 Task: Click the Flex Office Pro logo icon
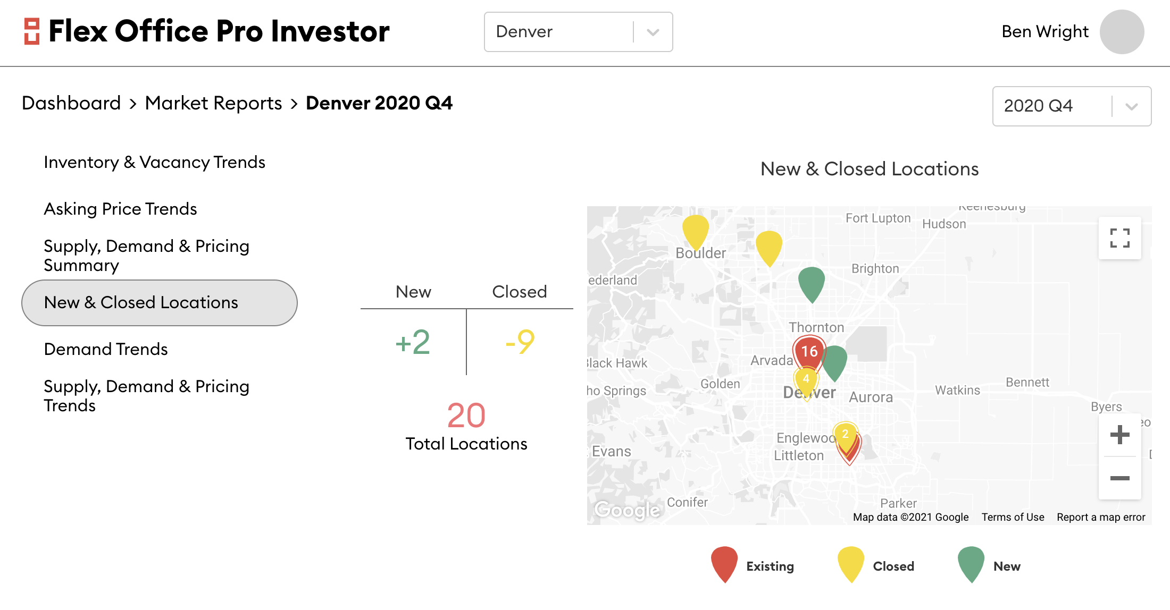pos(32,31)
